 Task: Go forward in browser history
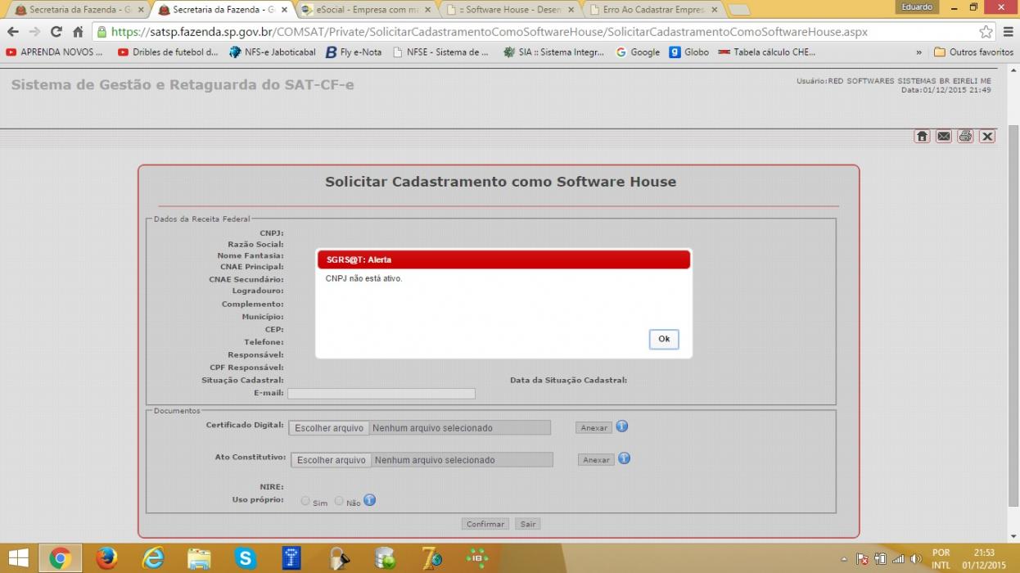pyautogui.click(x=34, y=32)
